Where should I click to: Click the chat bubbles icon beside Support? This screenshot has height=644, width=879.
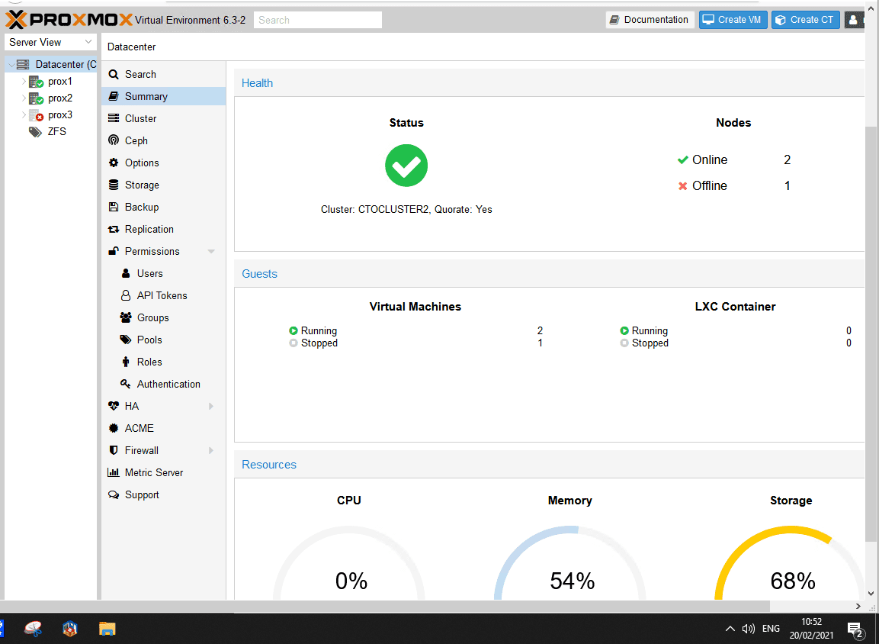[114, 494]
